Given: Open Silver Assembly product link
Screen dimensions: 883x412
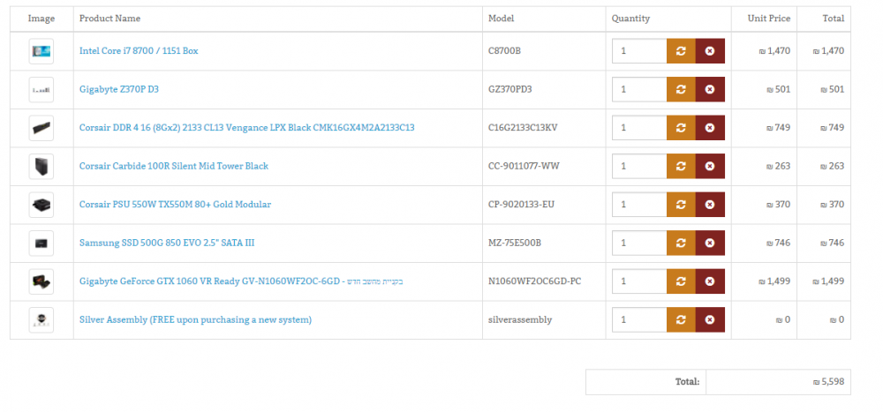Looking at the screenshot, I should [195, 319].
